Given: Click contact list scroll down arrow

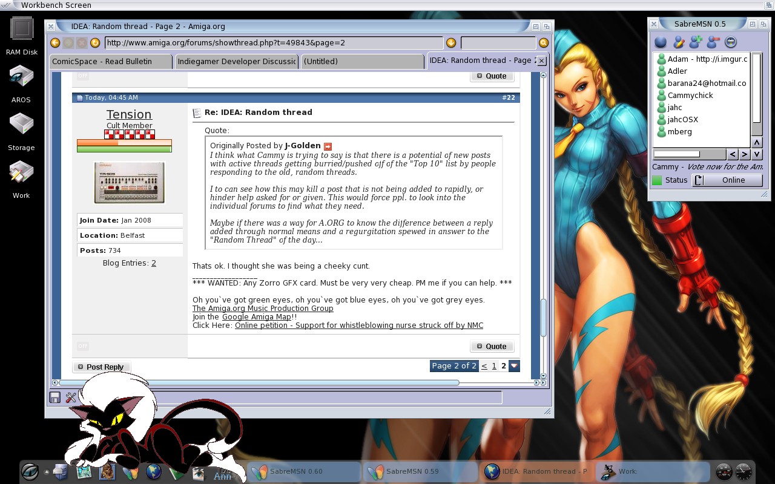Looking at the screenshot, I should click(x=757, y=154).
